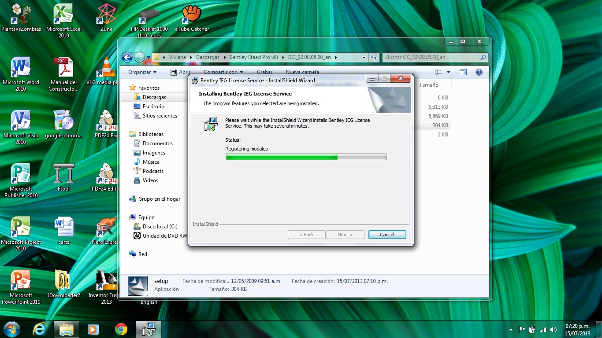602x338 pixels.
Task: Open volume control in system tray
Action: pos(553,329)
